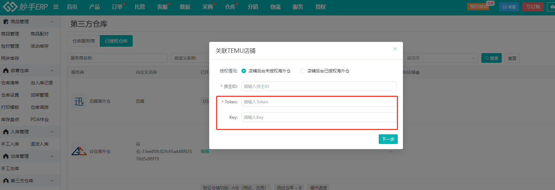Click the 测试仓库---B tag
This screenshot has height=190, width=555.
(289, 187)
